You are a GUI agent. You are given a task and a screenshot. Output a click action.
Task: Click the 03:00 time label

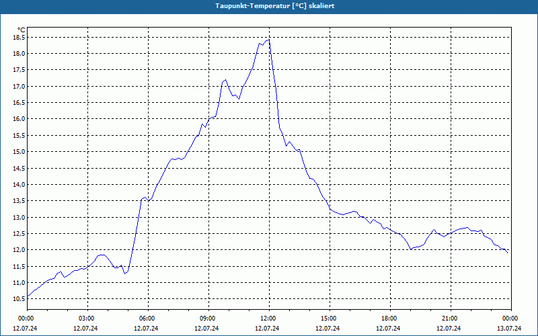pos(88,319)
